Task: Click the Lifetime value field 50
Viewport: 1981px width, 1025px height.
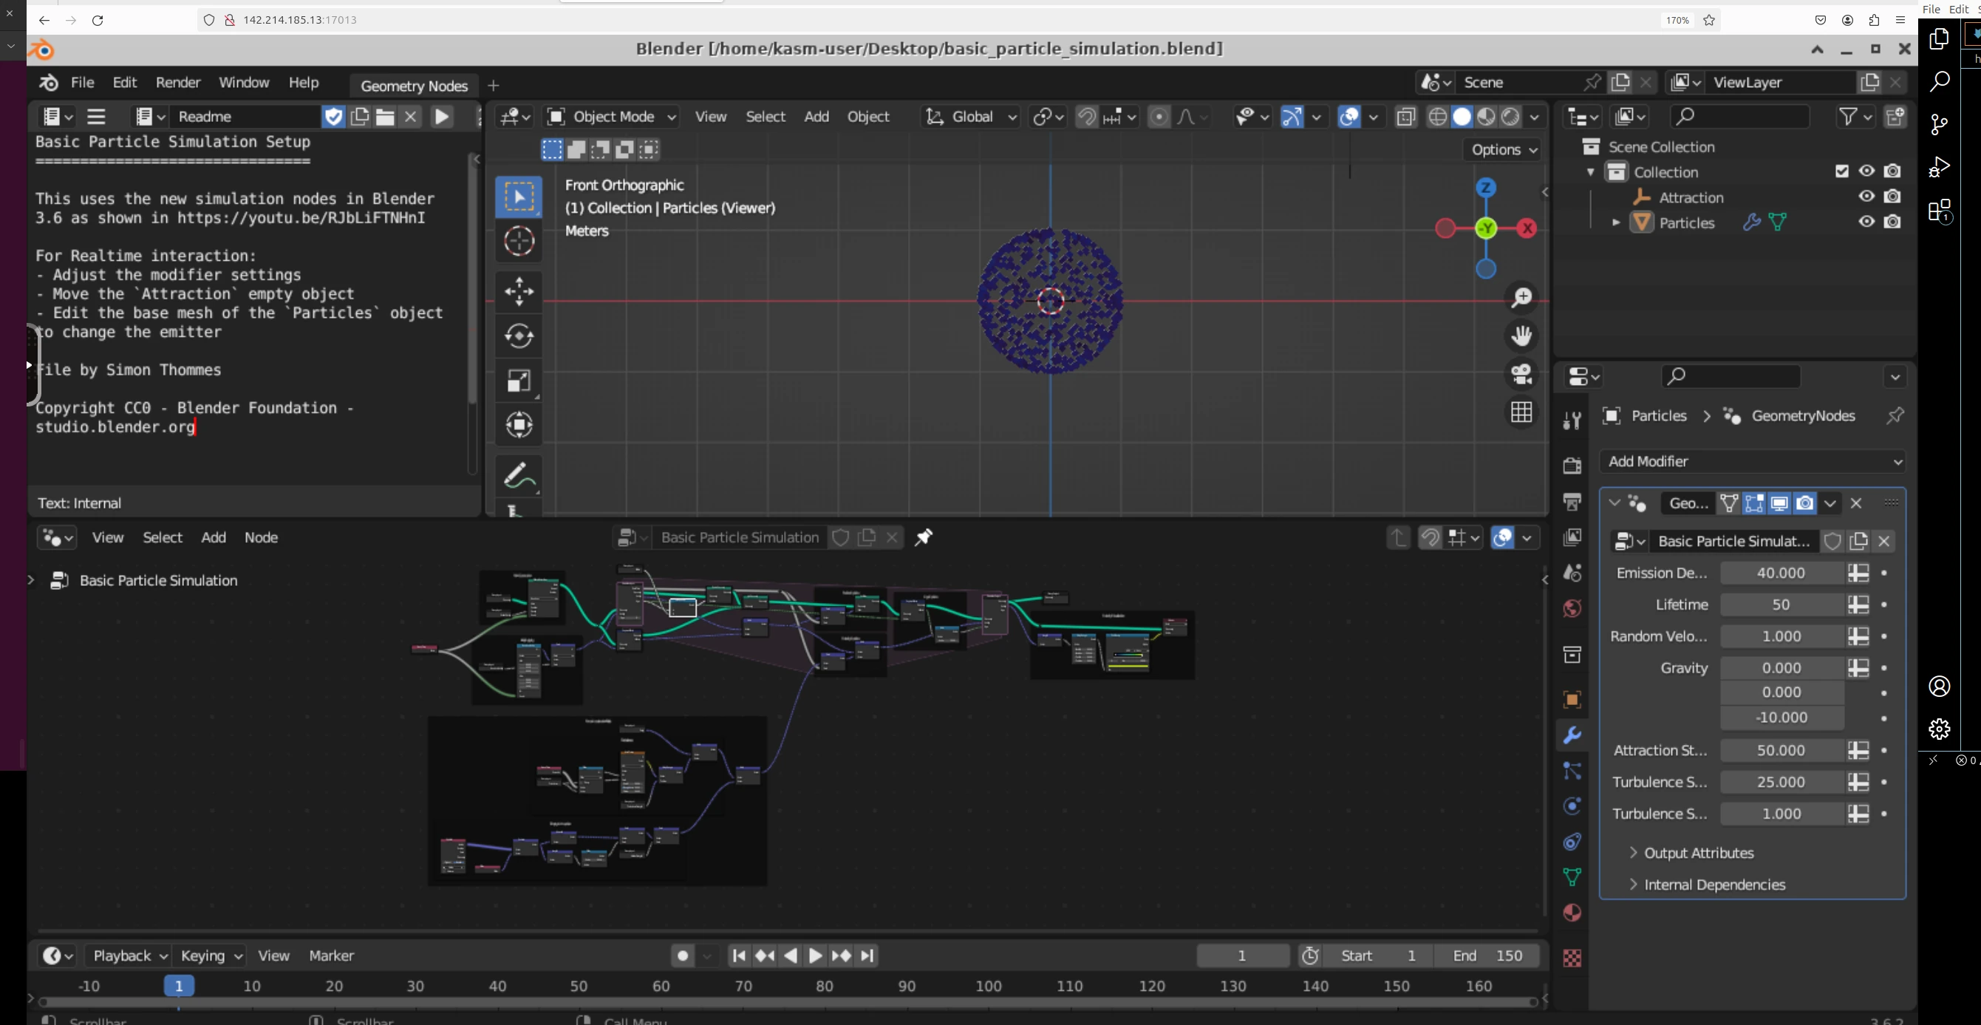Action: coord(1781,605)
